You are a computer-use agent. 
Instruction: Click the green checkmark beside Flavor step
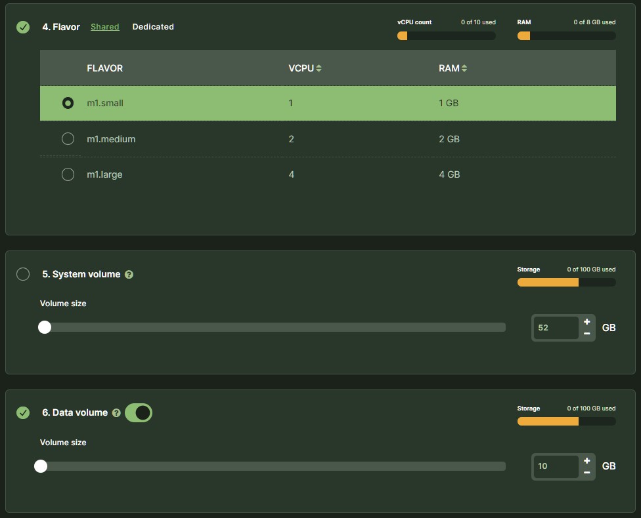click(23, 27)
